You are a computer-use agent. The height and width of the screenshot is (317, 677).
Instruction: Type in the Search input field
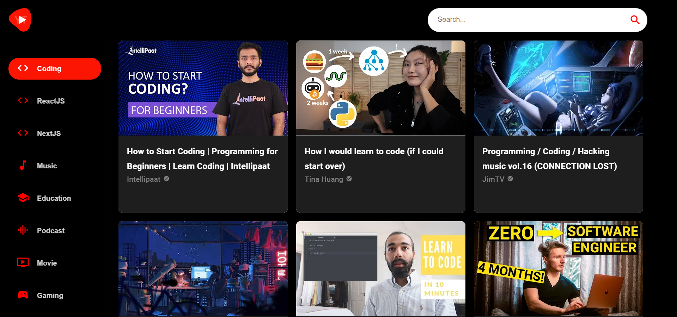(529, 20)
